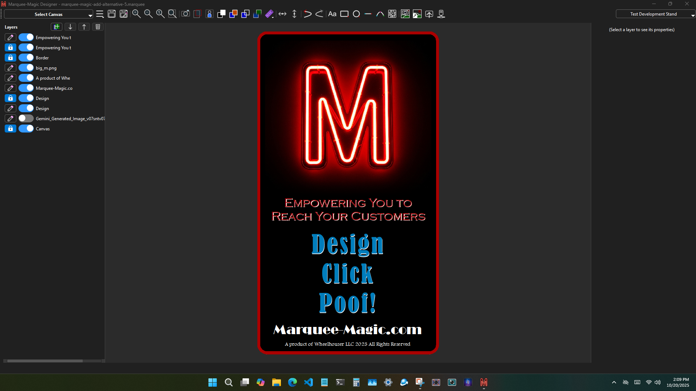Screen dimensions: 696x391
Task: Delete selected layer with trash icon
Action: (x=98, y=27)
